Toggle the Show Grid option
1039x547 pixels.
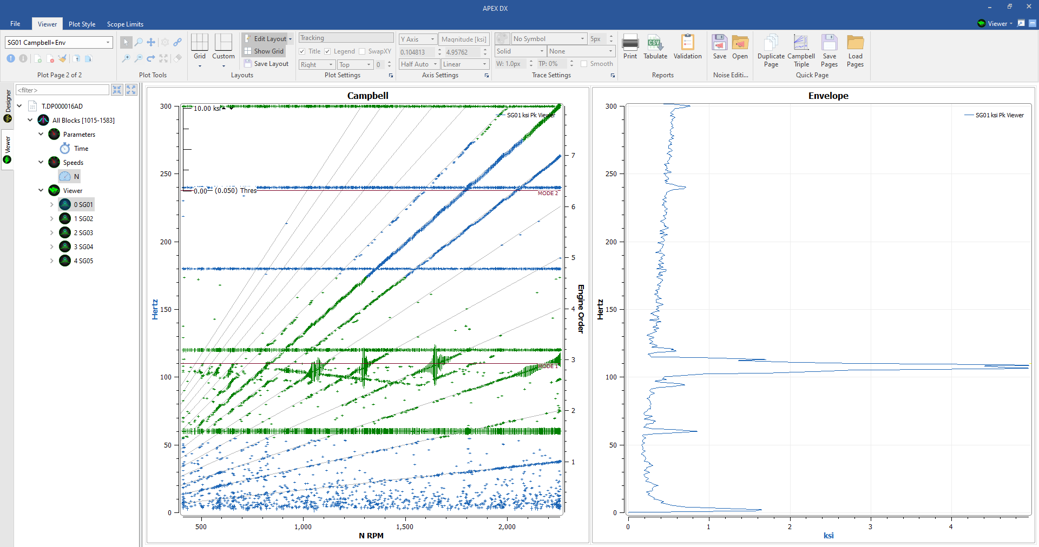tap(264, 51)
